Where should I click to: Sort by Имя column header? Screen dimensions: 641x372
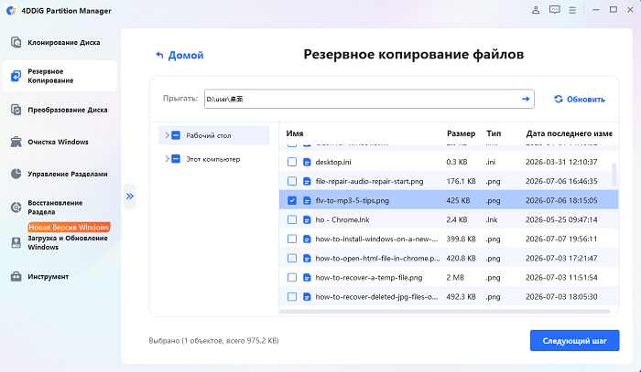[x=295, y=133]
